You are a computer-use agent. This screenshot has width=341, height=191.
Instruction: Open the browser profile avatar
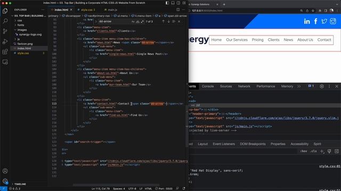point(331,11)
